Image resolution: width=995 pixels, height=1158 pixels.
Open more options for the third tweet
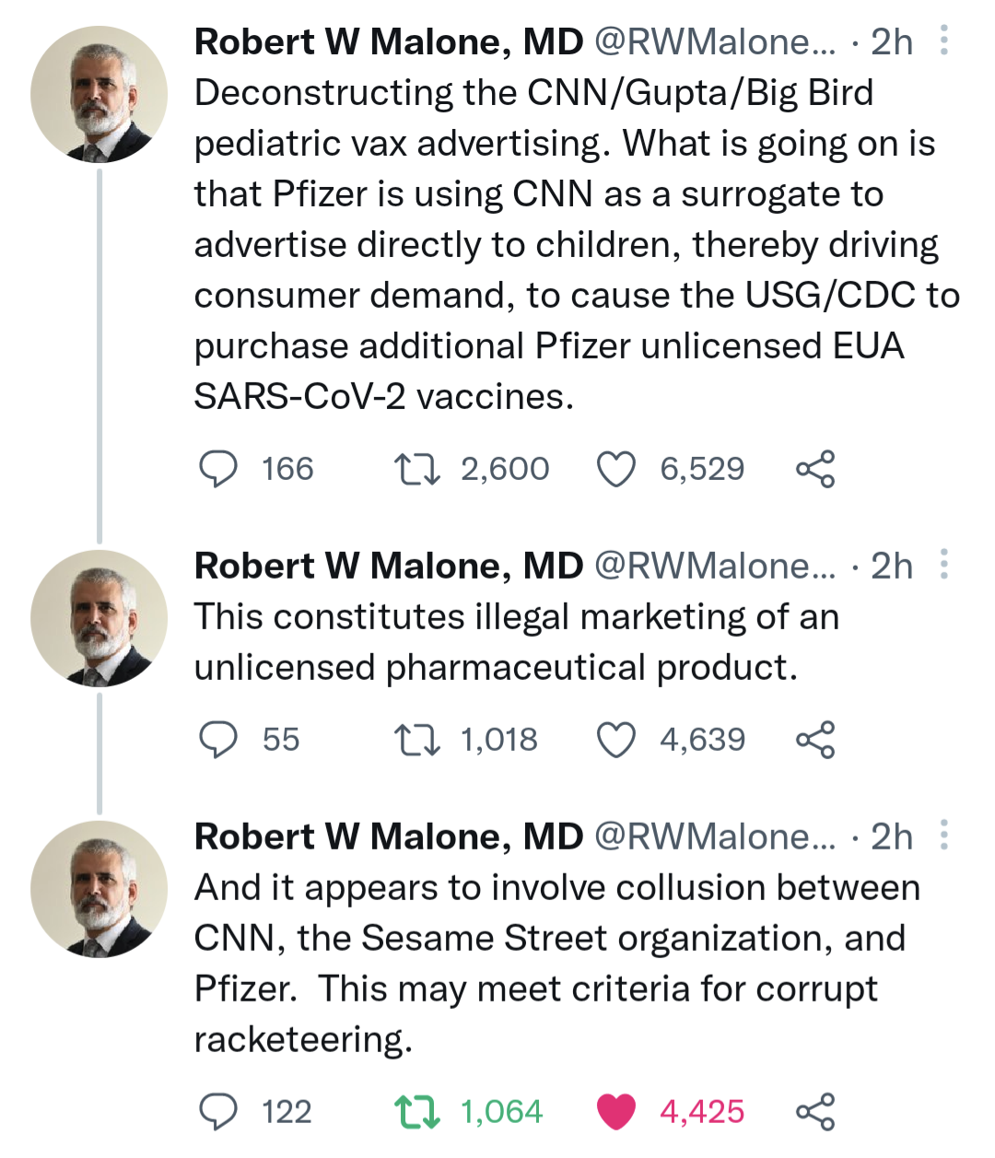(943, 836)
